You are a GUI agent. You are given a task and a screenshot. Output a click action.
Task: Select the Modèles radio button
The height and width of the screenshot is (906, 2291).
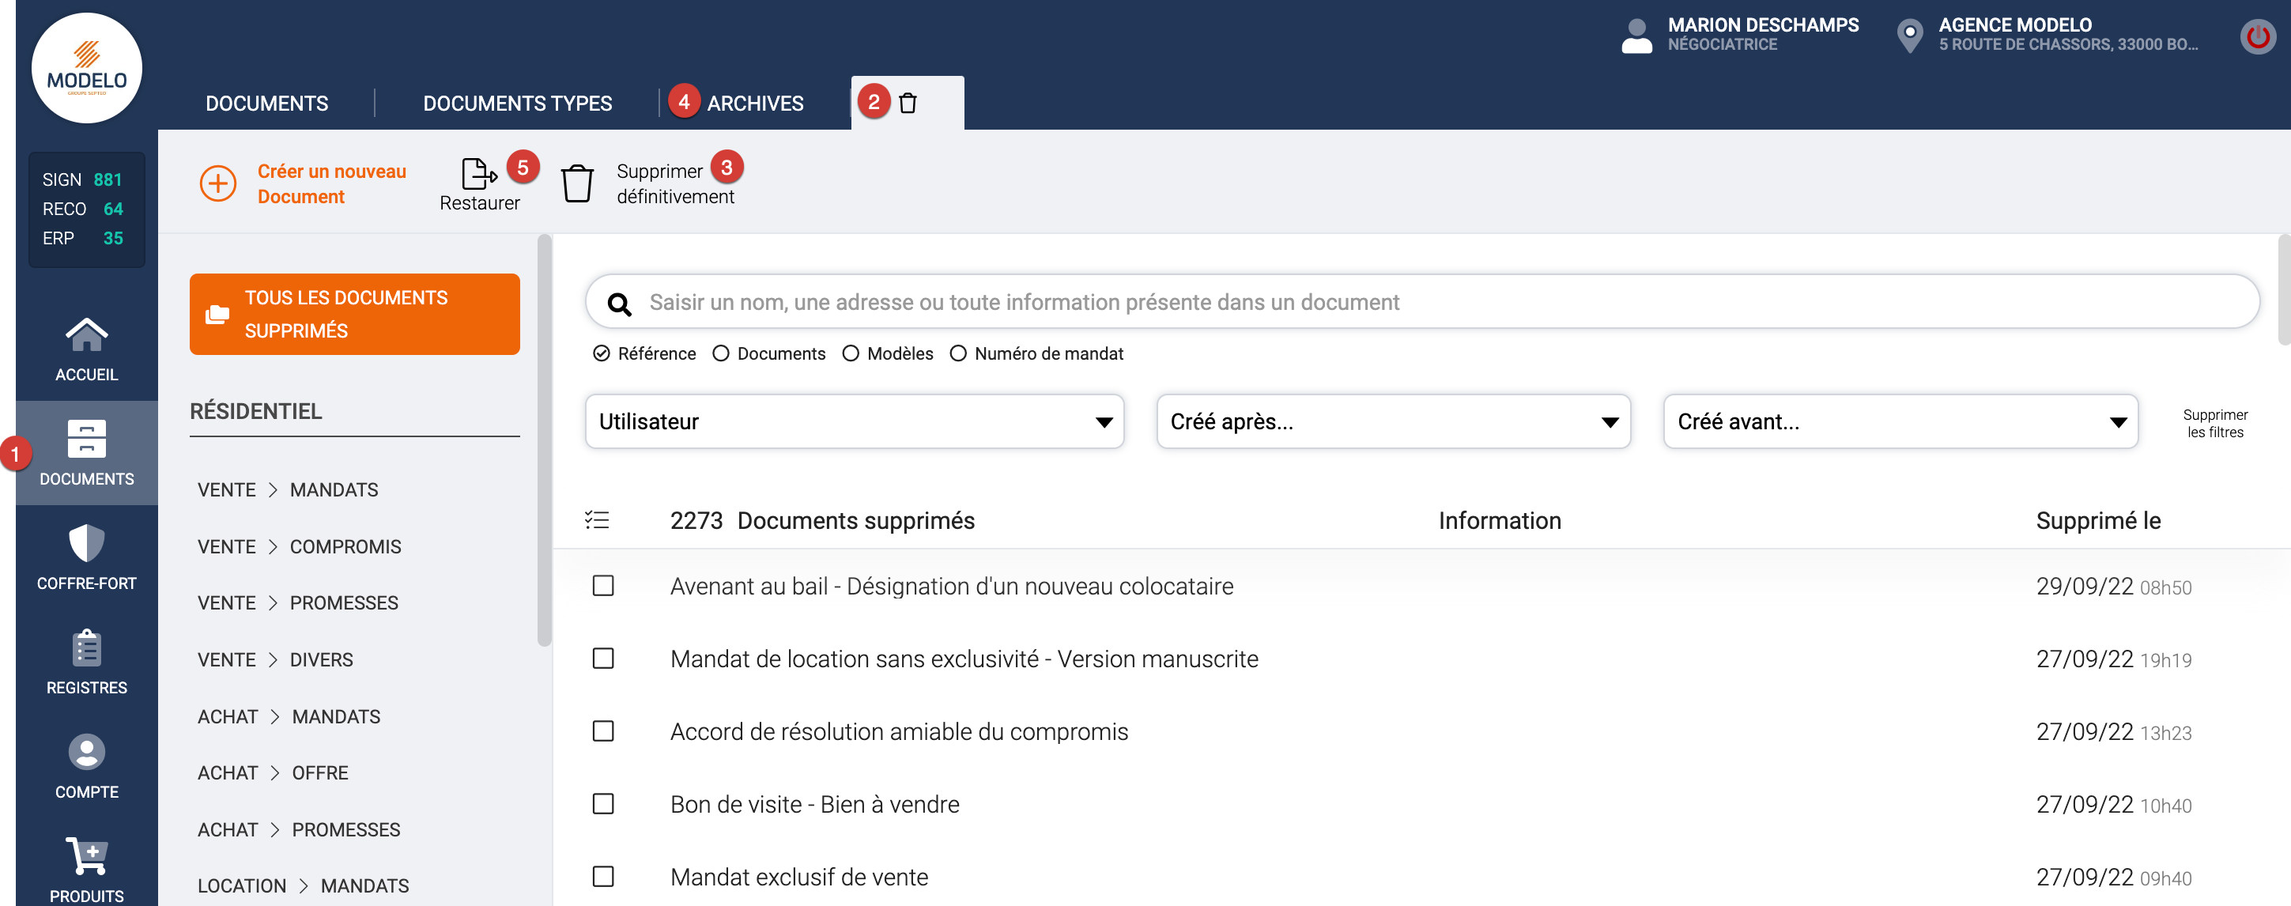tap(851, 354)
